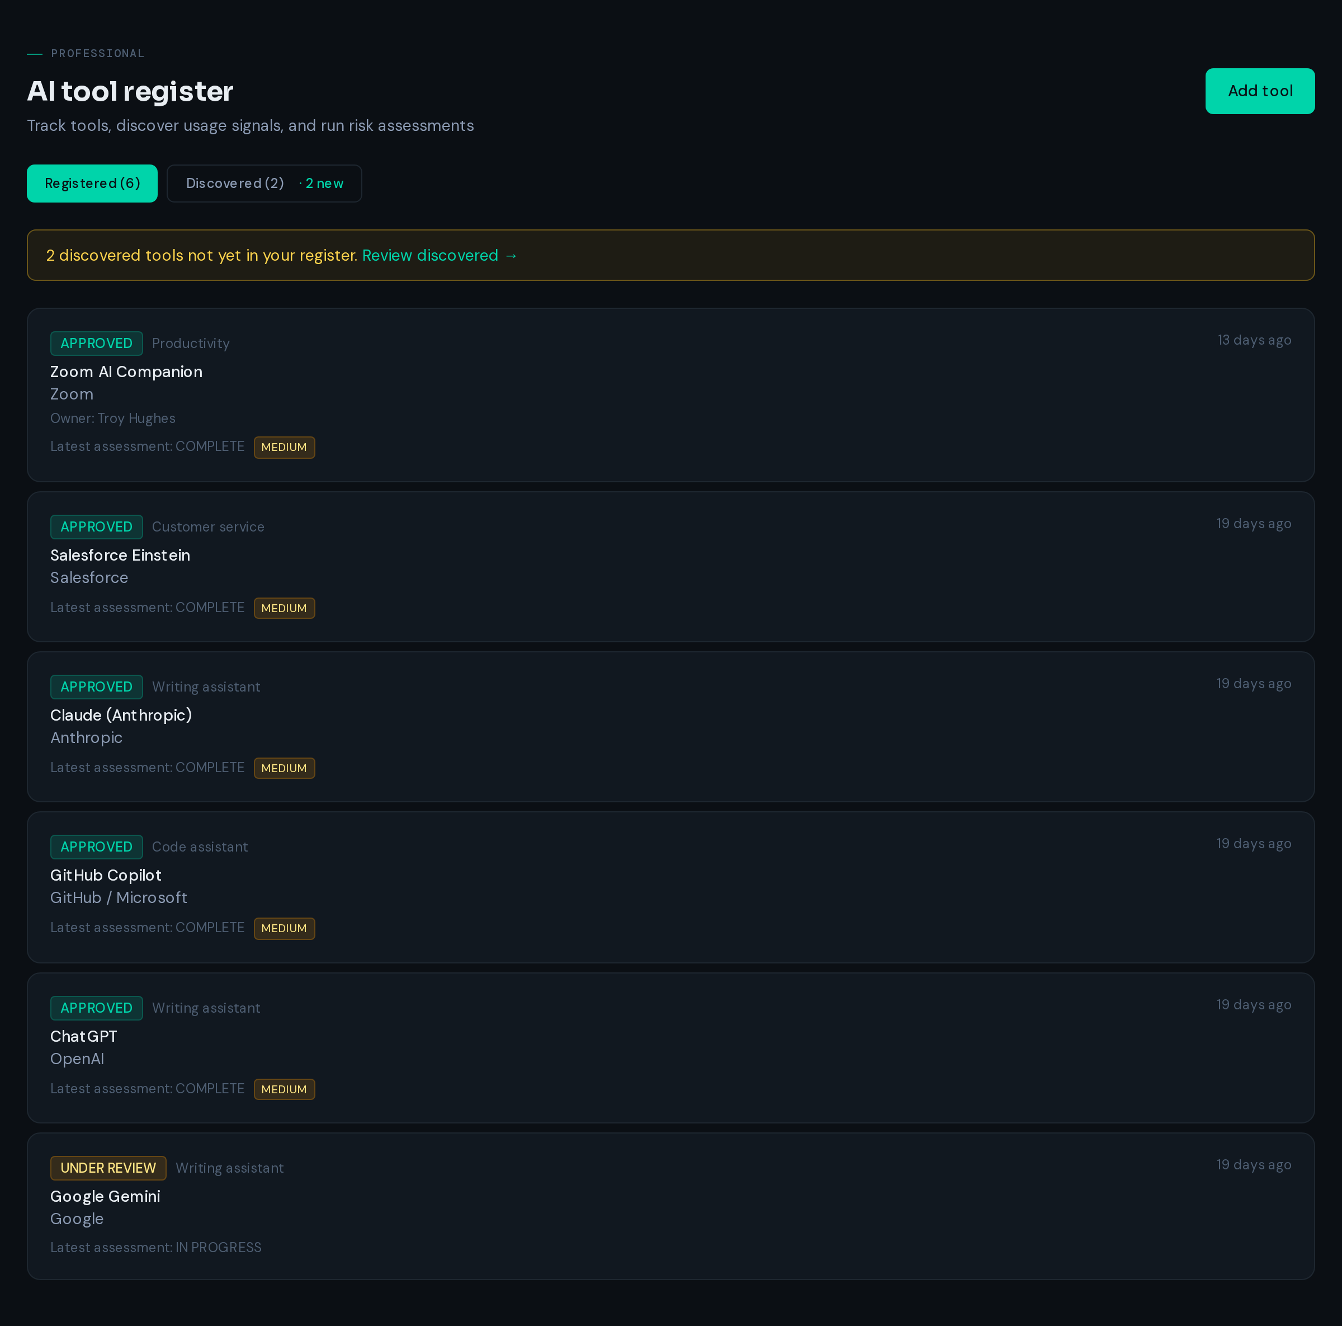Click Writing assistant label on Claude card
Screen dimensions: 1342x1326
206,686
